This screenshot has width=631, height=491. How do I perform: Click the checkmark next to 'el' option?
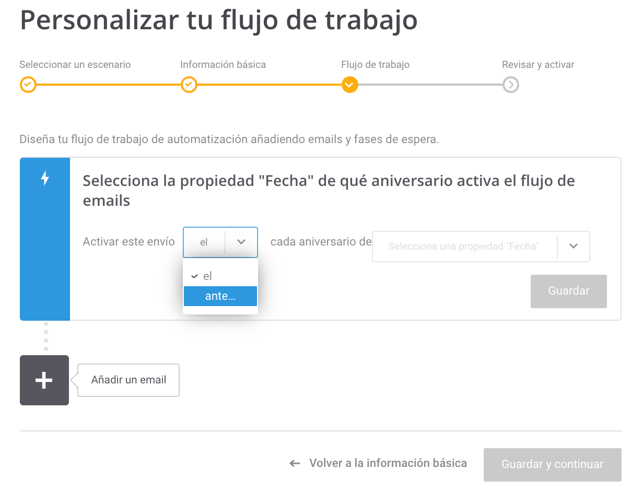point(194,276)
